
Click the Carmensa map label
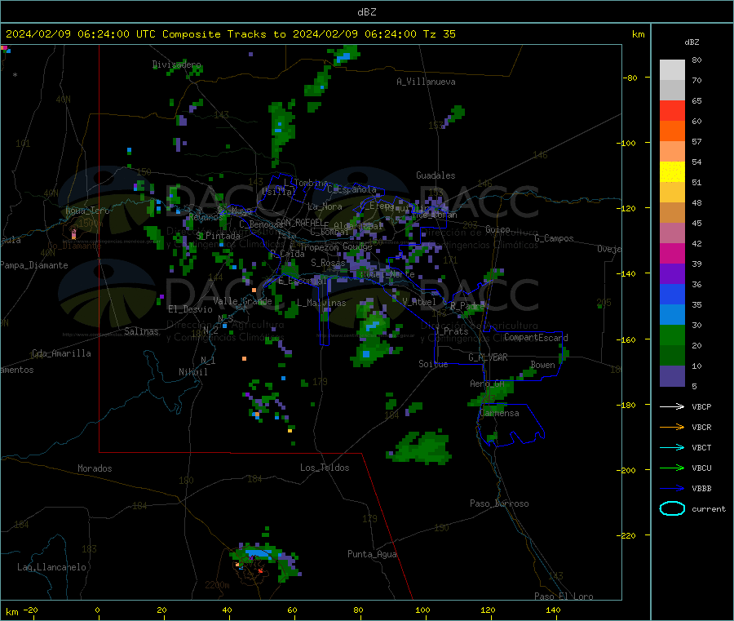499,413
